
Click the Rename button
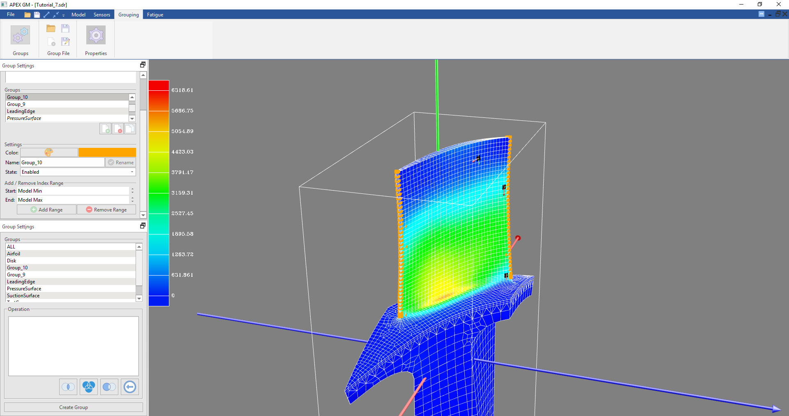[120, 163]
